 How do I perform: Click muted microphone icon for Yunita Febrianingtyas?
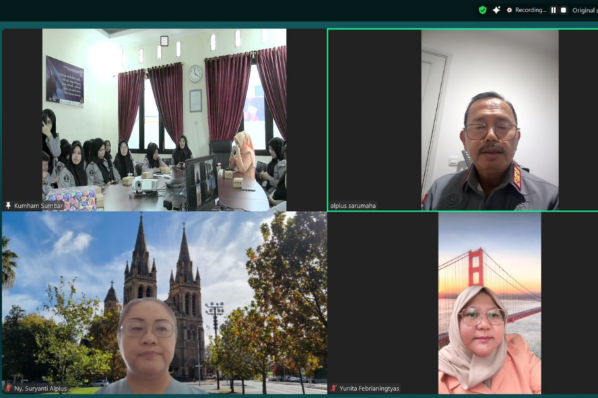[x=334, y=389]
